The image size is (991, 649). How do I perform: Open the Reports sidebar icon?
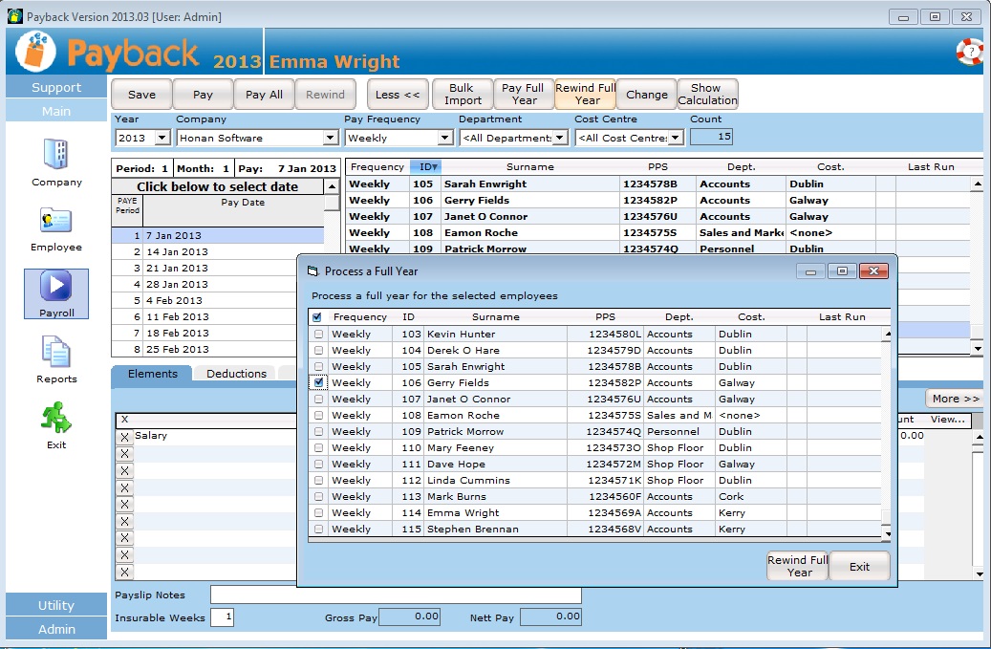click(x=56, y=353)
